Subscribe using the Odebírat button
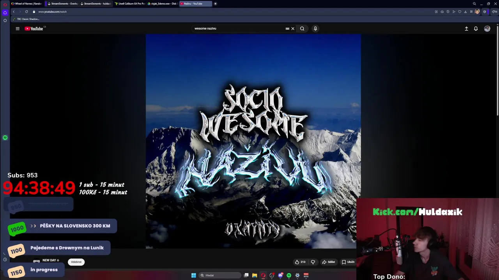499x280 pixels. [76, 262]
